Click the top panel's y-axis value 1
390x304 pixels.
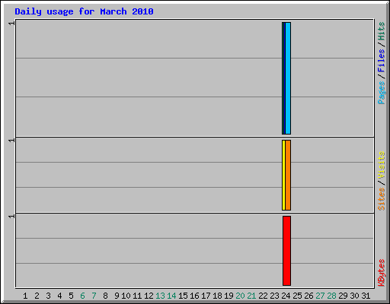[11, 24]
